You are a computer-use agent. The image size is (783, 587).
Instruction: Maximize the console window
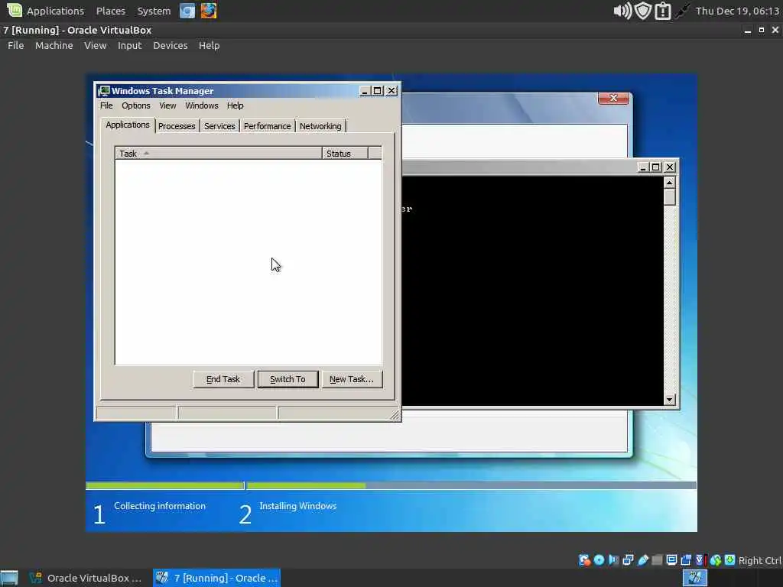click(656, 167)
